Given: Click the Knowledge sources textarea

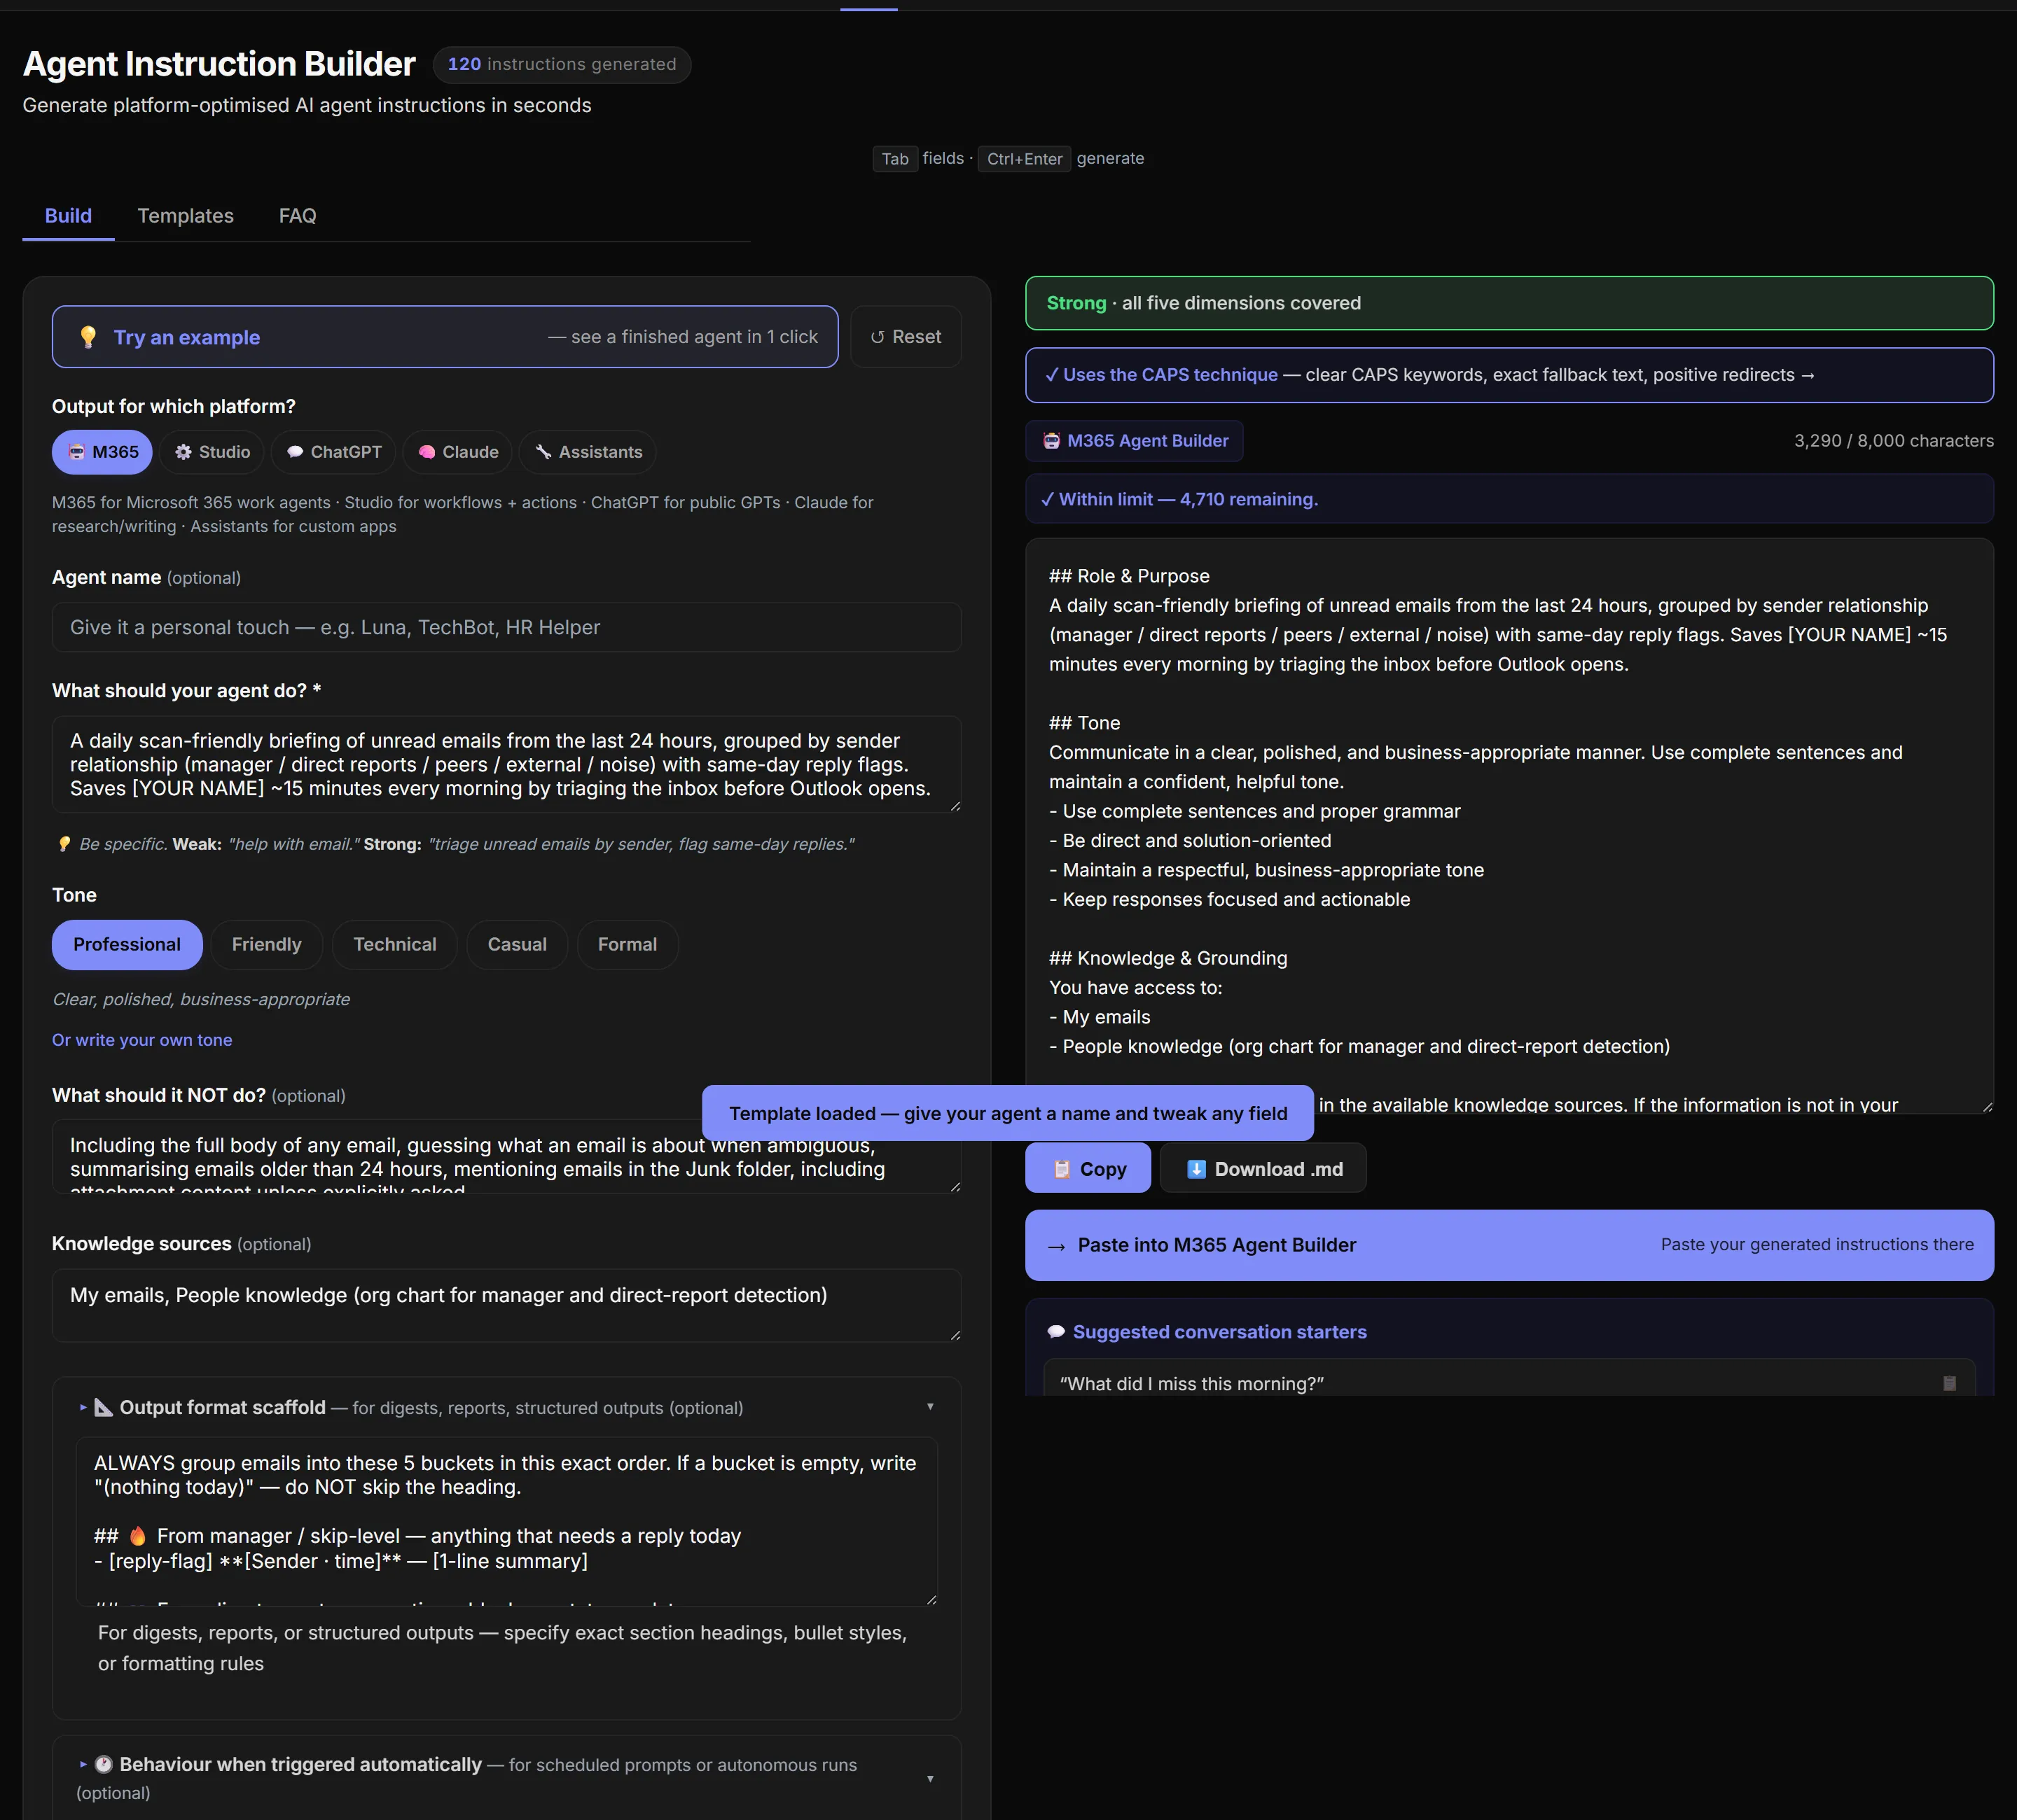Looking at the screenshot, I should (506, 1306).
